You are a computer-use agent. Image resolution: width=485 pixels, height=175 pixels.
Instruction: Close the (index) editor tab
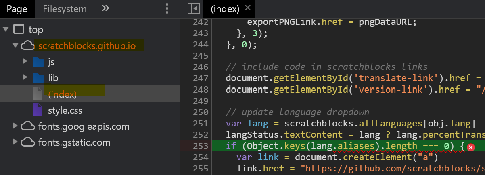click(x=248, y=8)
